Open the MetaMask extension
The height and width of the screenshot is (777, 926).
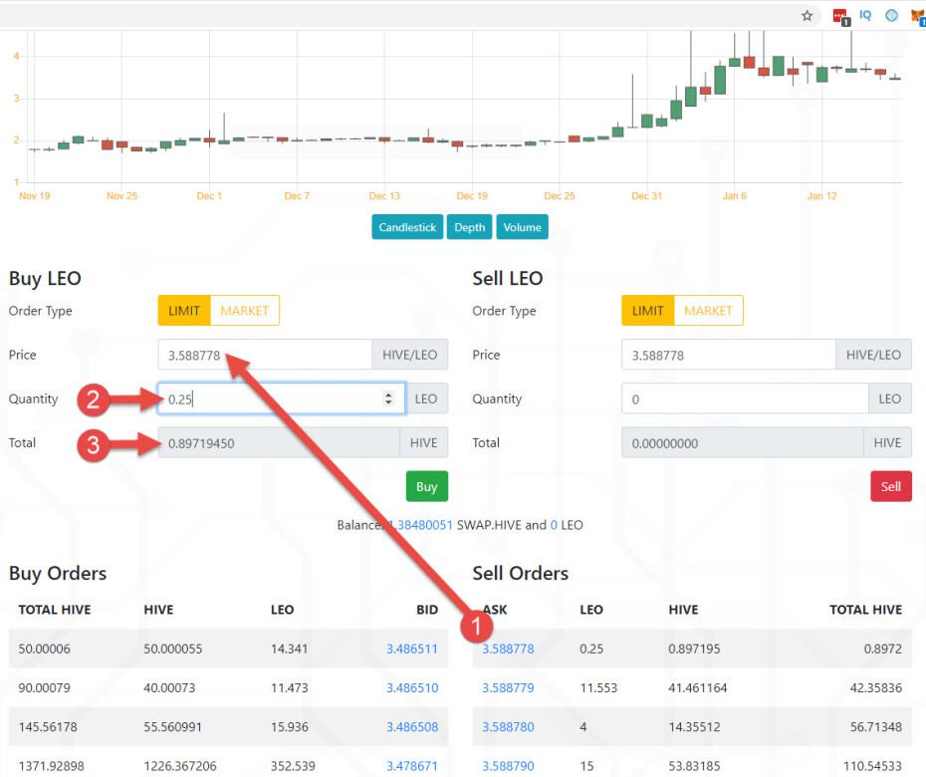tap(917, 15)
